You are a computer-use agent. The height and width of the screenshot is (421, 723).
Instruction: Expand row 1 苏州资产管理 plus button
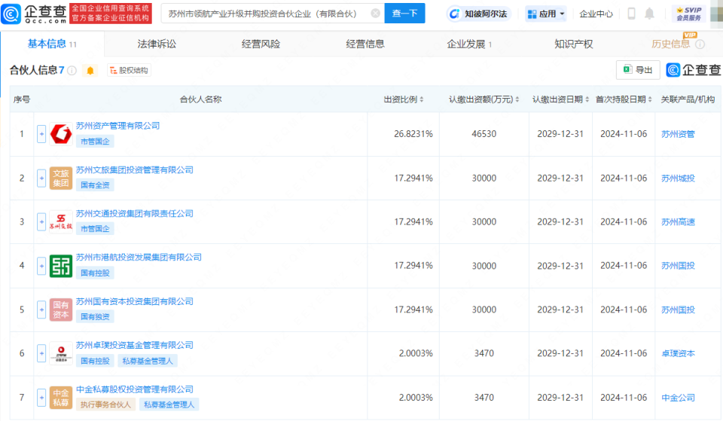coord(41,134)
